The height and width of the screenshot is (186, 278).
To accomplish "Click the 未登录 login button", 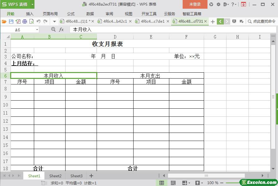I will 195,4.
